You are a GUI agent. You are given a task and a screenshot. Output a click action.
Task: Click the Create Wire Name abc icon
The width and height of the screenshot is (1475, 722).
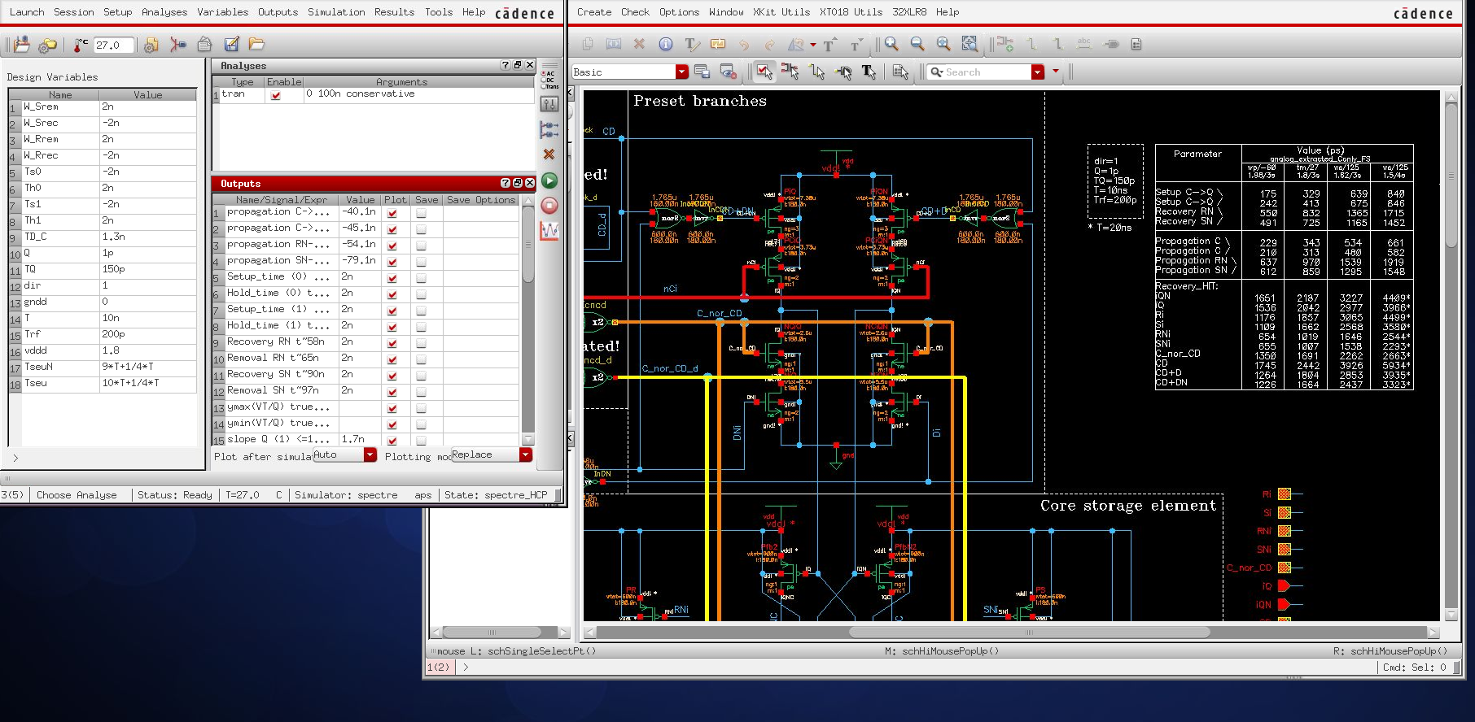pyautogui.click(x=1083, y=44)
